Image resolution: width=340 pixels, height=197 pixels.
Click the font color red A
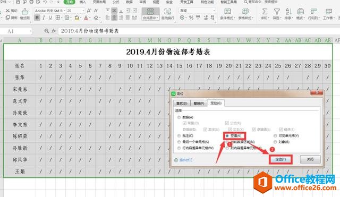[x=86, y=18]
